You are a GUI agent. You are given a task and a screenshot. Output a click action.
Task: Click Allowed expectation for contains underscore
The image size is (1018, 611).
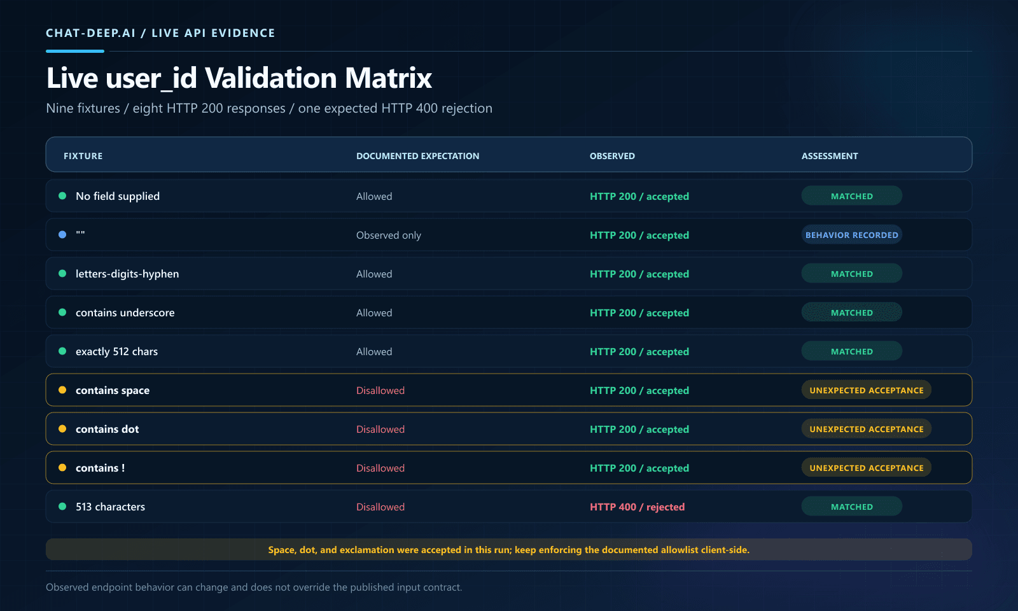[x=374, y=313]
